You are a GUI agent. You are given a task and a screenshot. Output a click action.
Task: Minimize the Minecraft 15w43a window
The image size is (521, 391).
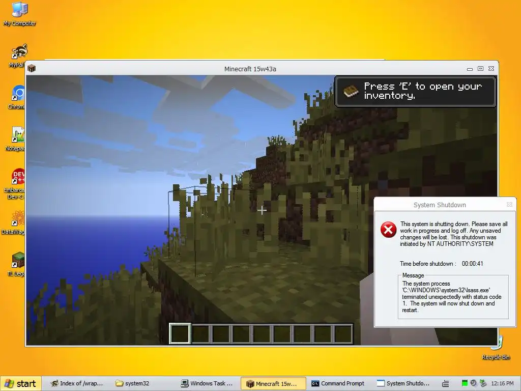pyautogui.click(x=470, y=69)
